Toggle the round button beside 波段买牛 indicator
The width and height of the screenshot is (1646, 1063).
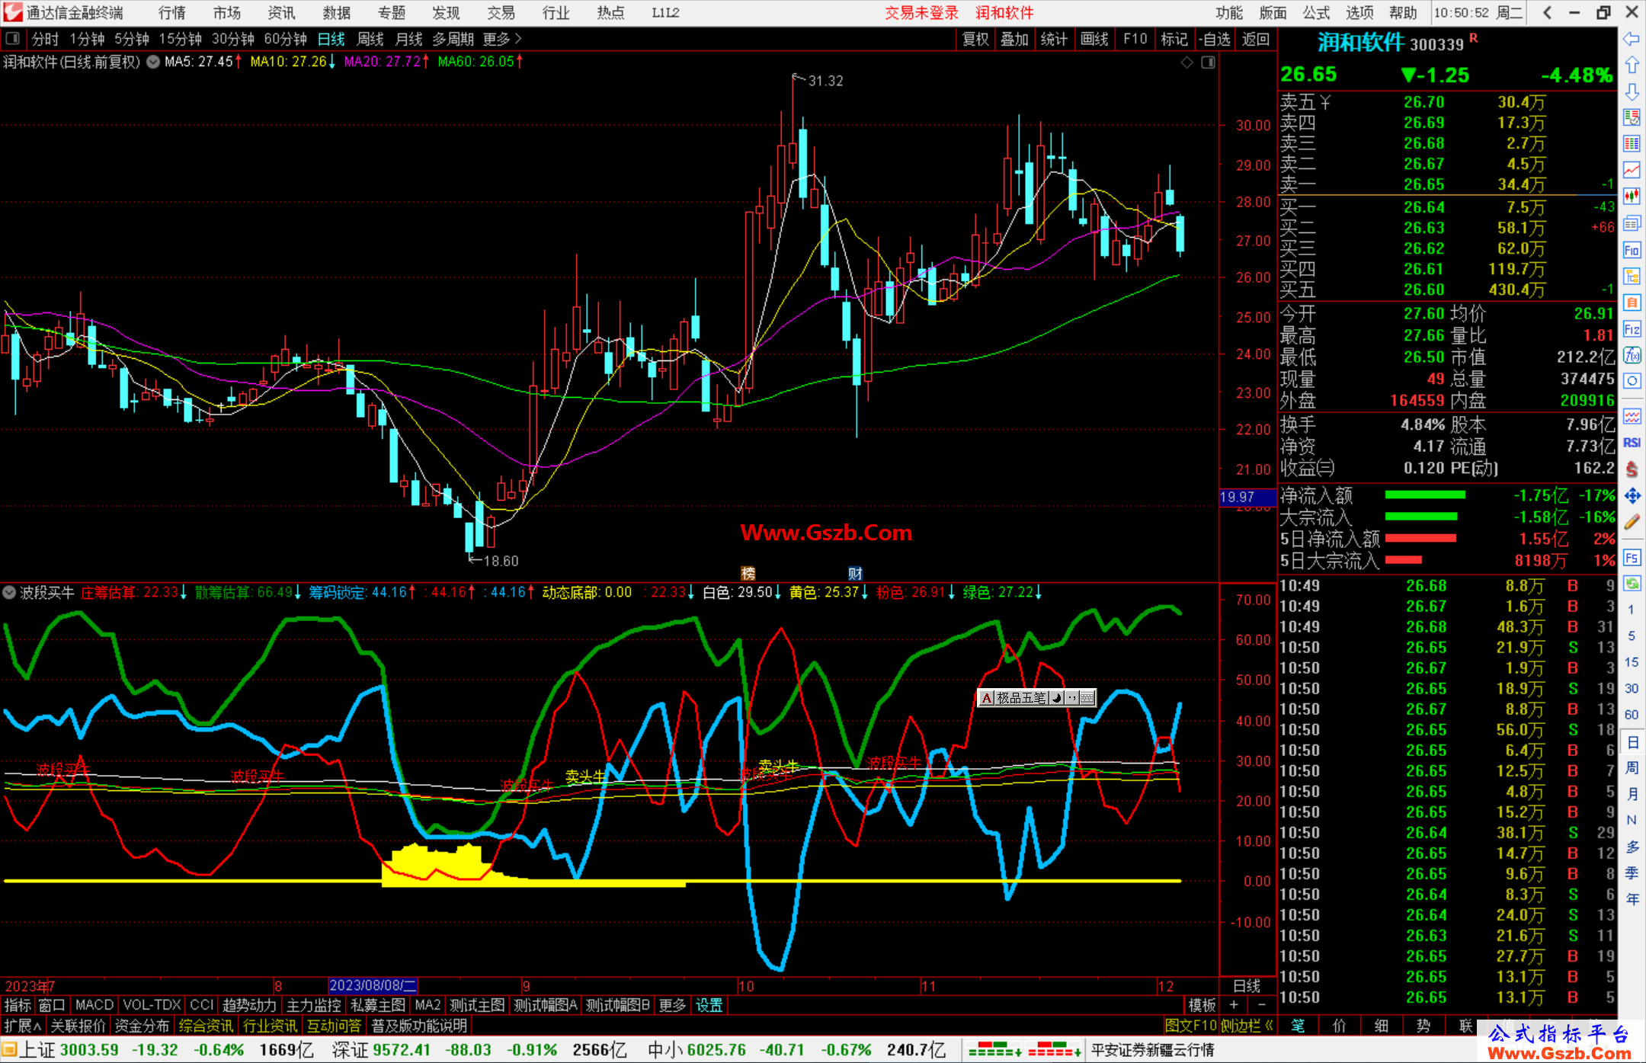(x=9, y=592)
